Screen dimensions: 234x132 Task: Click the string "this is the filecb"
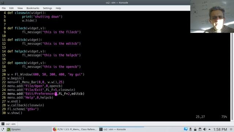point(61,32)
